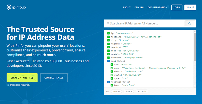Open the About menu item
The width and height of the screenshot is (202, 104).
pos(127,7)
